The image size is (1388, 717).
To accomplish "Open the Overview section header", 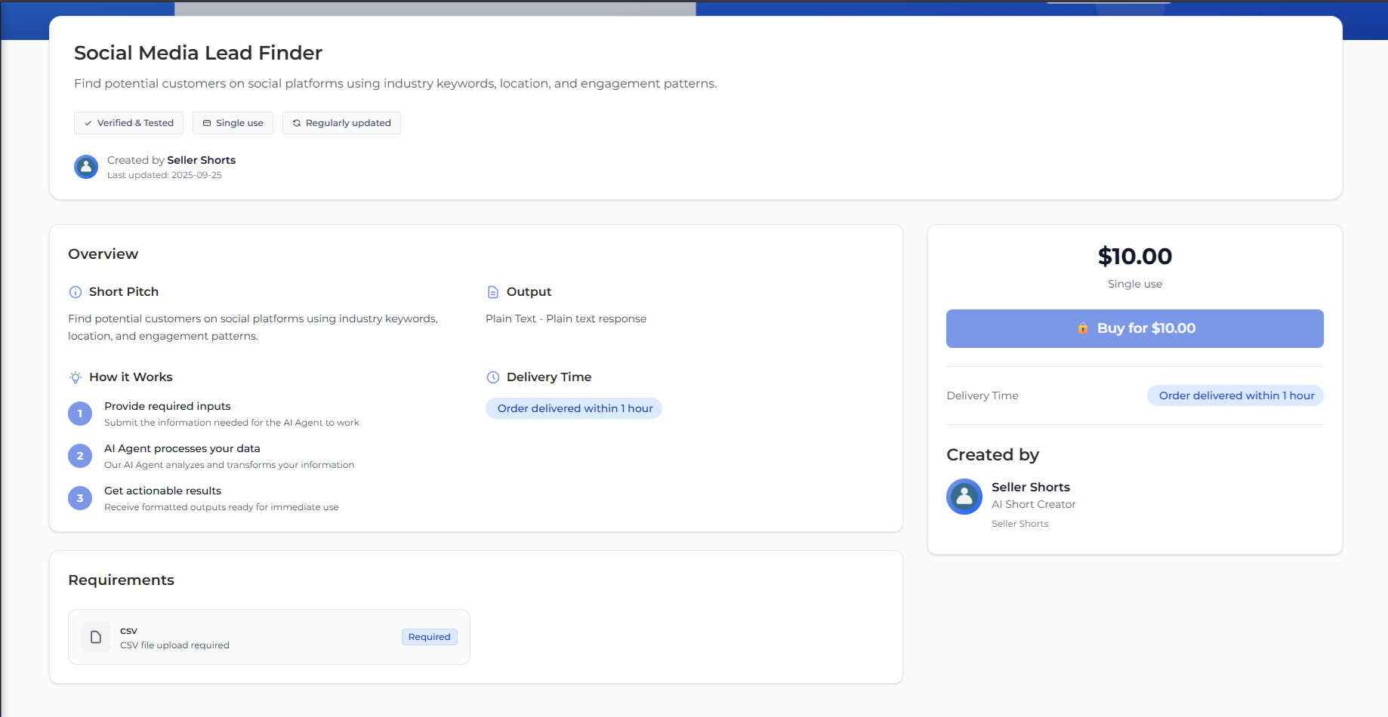I will pyautogui.click(x=103, y=254).
